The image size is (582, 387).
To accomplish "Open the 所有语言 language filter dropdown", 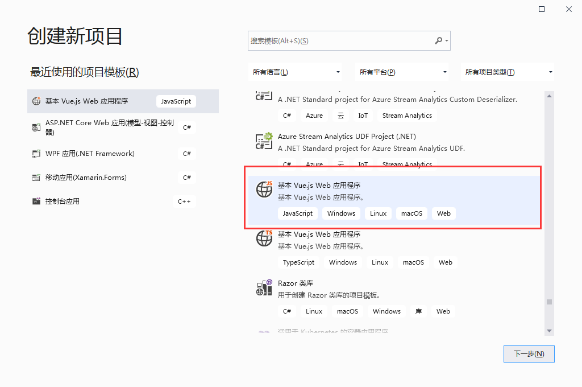I will (x=296, y=72).
